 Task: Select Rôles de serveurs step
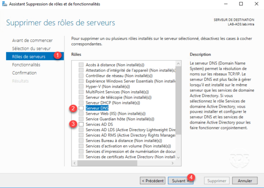35,56
